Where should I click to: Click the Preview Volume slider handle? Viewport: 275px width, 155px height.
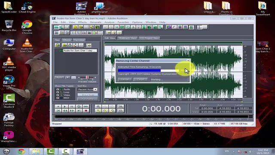tap(87, 77)
